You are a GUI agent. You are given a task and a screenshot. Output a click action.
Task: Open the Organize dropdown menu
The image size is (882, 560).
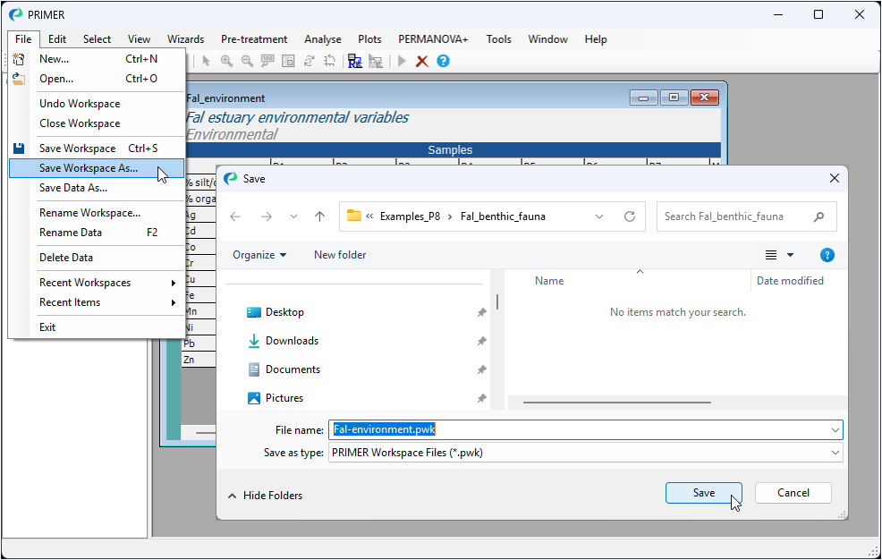[x=259, y=255]
